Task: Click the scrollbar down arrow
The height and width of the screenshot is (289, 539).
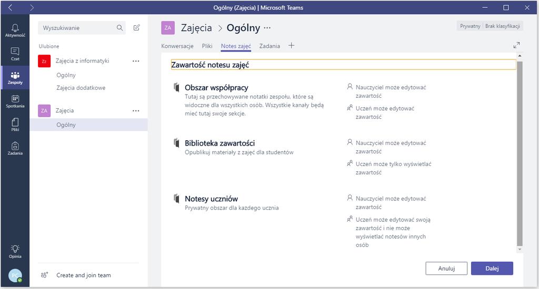Action: tap(520, 250)
